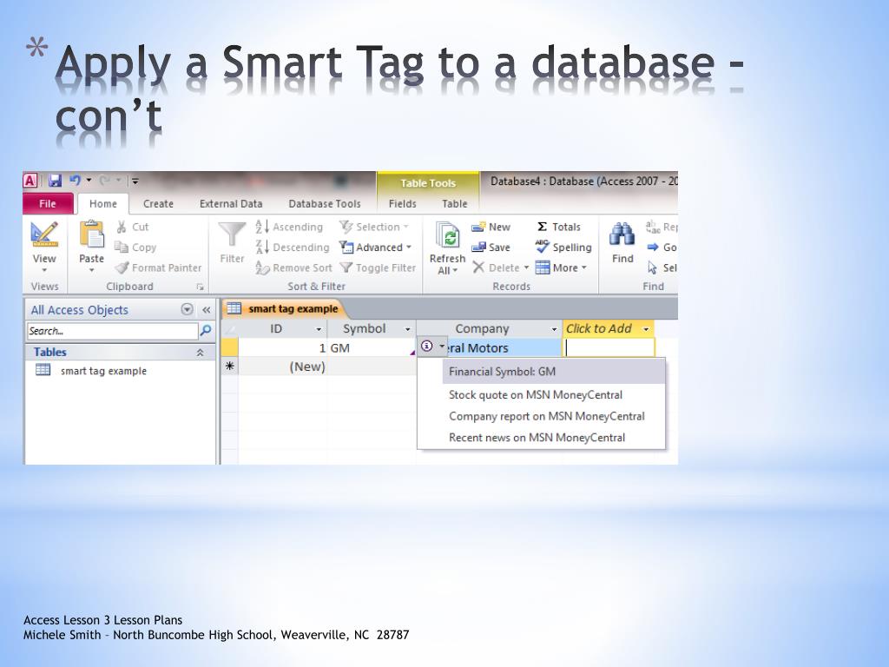Image resolution: width=889 pixels, height=667 pixels.
Task: Switch to the Home ribbon tab
Action: 103,203
